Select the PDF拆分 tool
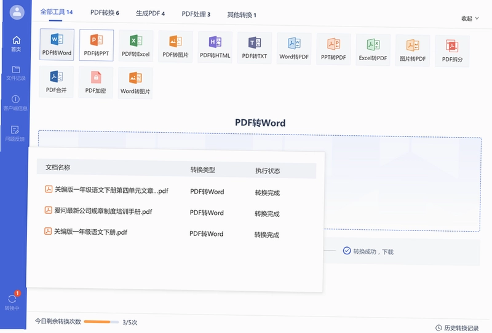The width and height of the screenshot is (492, 333). tap(452, 52)
